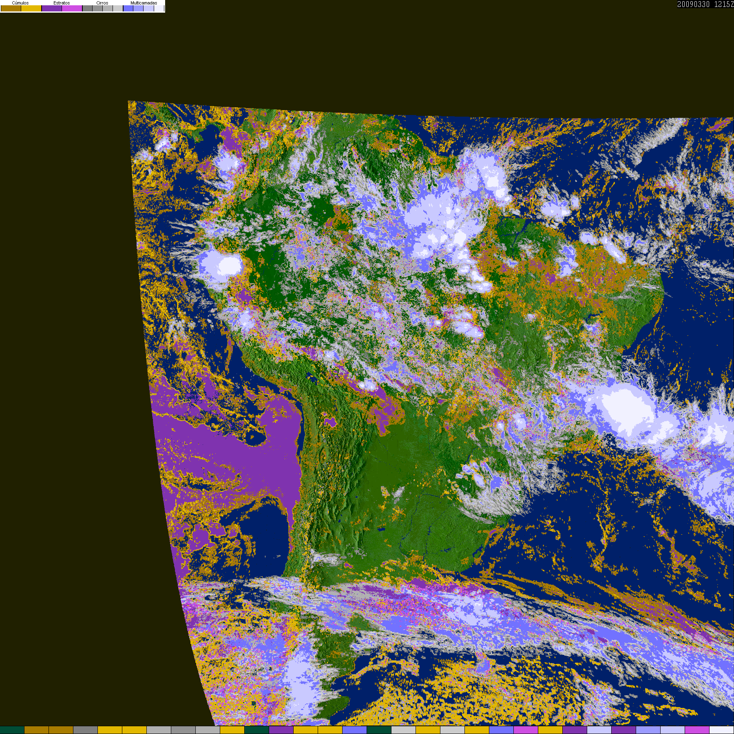Screen dimensions: 734x734
Task: Select the Estratos legend label
Action: pyautogui.click(x=62, y=3)
